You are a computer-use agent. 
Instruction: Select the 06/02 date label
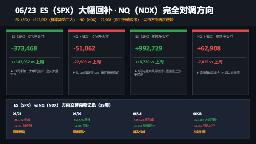[17, 114]
